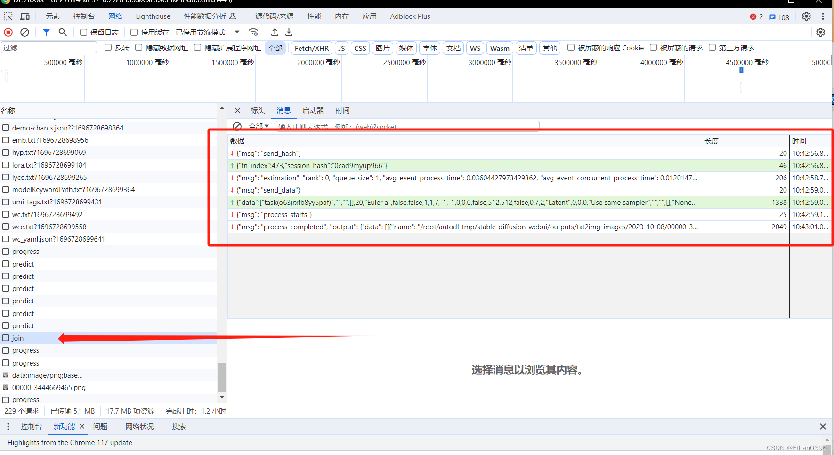Export HAR file with download icon

[x=289, y=32]
